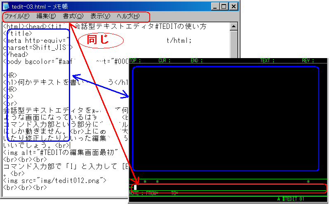Viewport: 330px width, 206px height.
Task: Click the REV field in the TEDIT header
Action: tap(308, 61)
